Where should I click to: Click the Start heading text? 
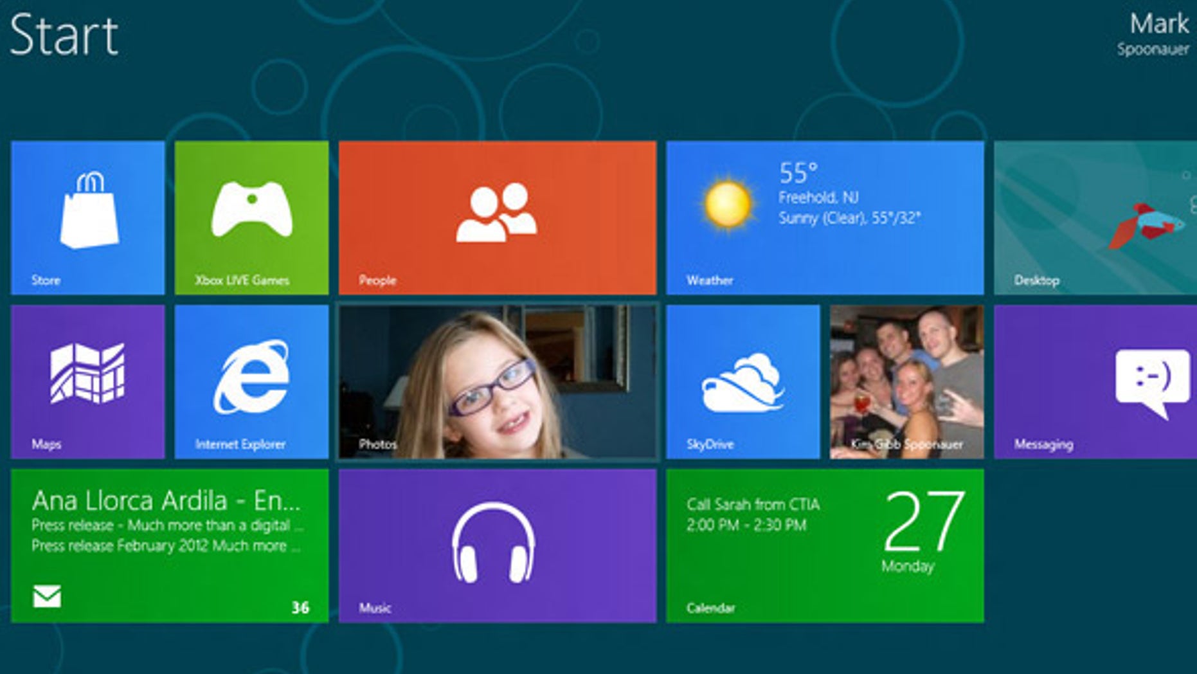click(64, 35)
